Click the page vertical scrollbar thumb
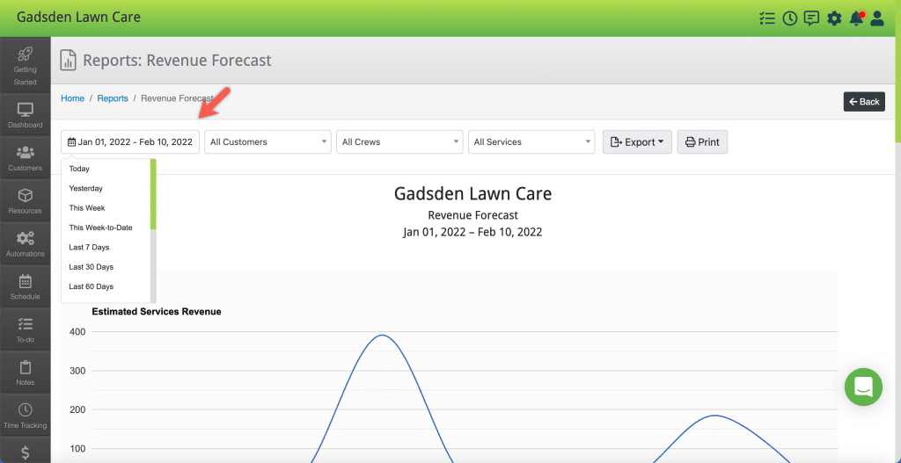This screenshot has width=901, height=463. pyautogui.click(x=898, y=71)
